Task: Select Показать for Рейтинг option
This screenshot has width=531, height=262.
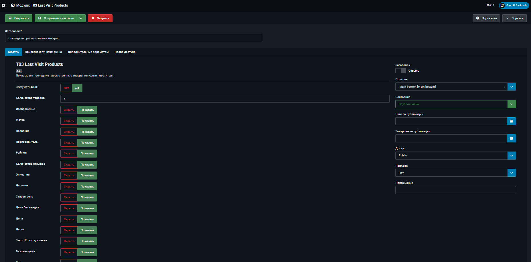Action: [87, 154]
